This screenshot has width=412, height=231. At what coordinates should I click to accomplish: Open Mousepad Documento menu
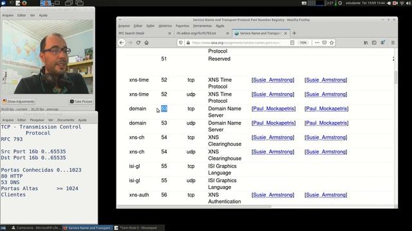[66, 120]
